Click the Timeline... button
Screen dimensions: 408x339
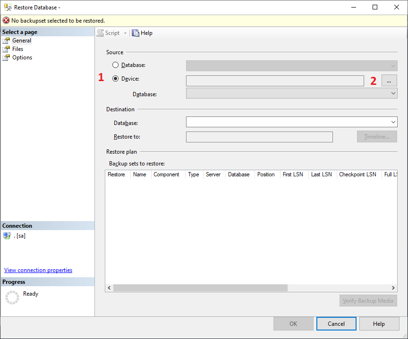point(377,137)
